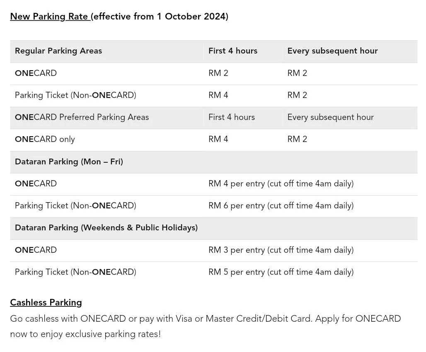Select ONECARD label under Weekends & Public Holidays
Viewport: 426px width, 352px height.
[x=36, y=250]
